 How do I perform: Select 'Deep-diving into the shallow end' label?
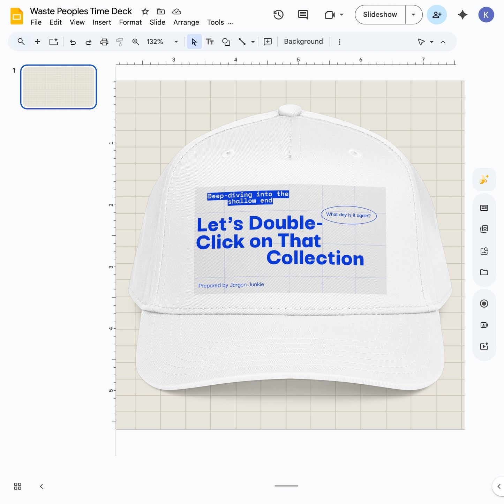tap(248, 198)
